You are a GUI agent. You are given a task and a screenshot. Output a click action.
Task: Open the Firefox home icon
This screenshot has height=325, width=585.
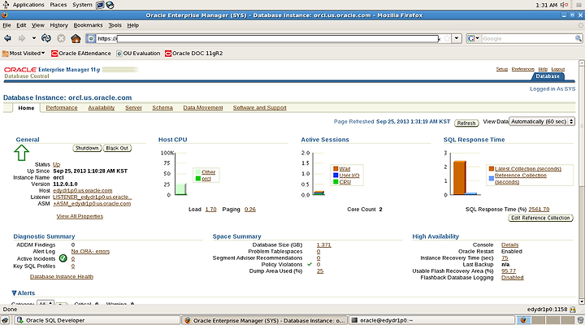(x=76, y=38)
